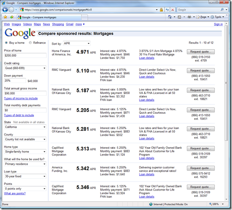Click the Videos navigation link
232x210 pixels.
coord(27,24)
